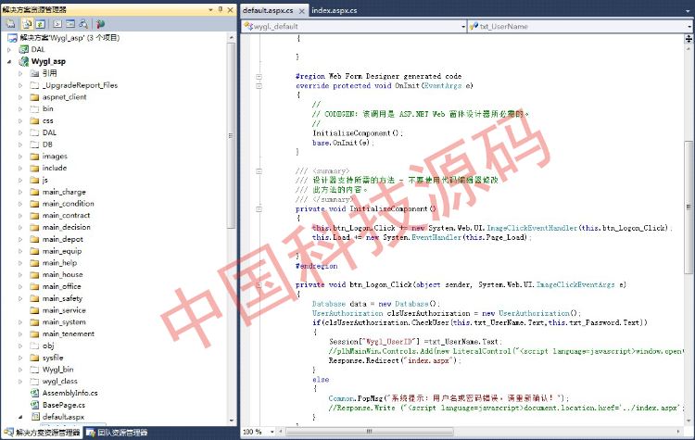Collapse the btn_Logon_Click method outline toggle
This screenshot has height=440, width=695.
(259, 285)
